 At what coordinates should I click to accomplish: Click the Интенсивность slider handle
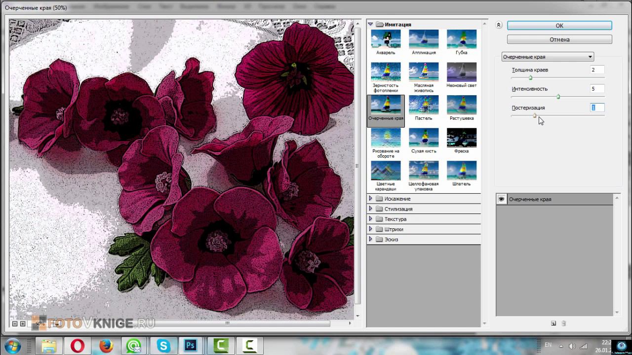[558, 97]
